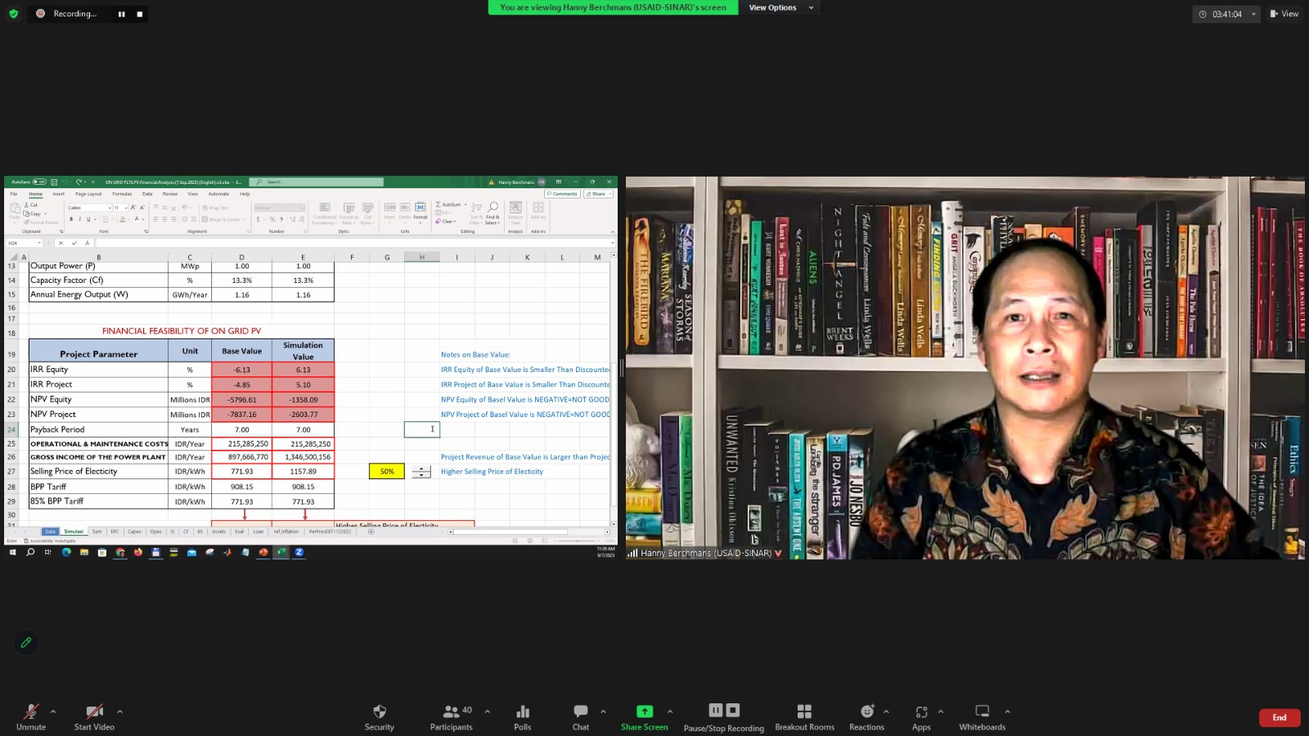Expand the caret next to Whiteboards
The image size is (1309, 736).
(1007, 711)
